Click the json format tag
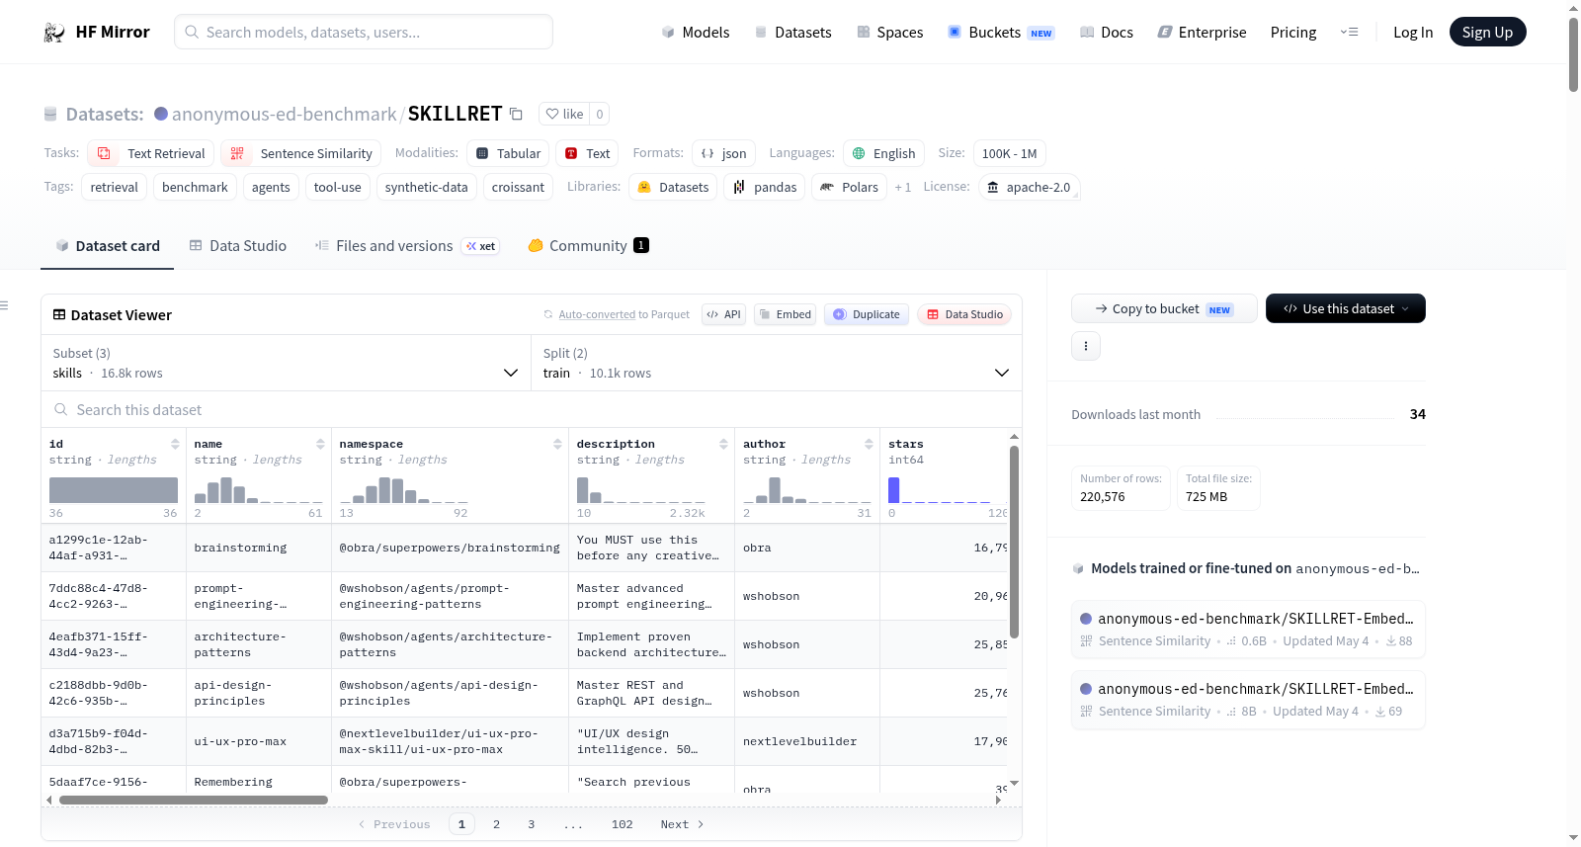1581x847 pixels. click(723, 153)
